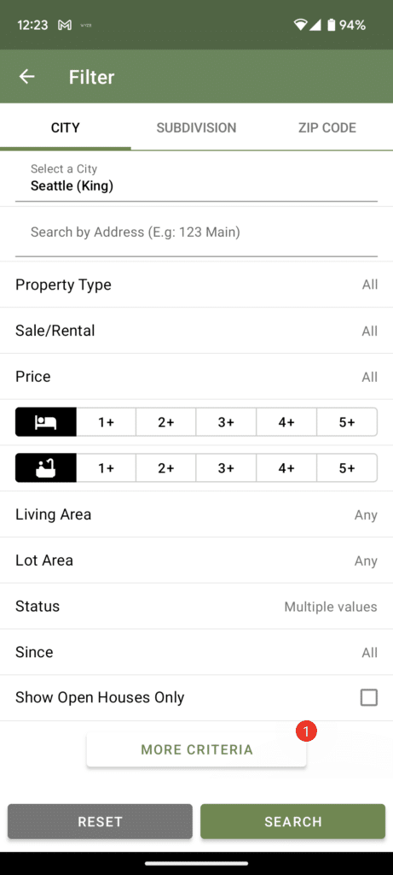
Task: Tap the bedroom bed icon
Action: (46, 422)
